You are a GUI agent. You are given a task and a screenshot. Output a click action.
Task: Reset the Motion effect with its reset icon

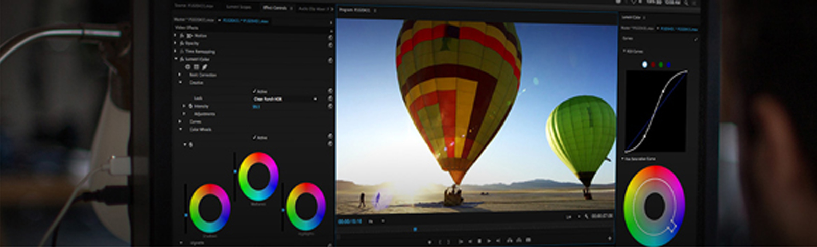[330, 38]
